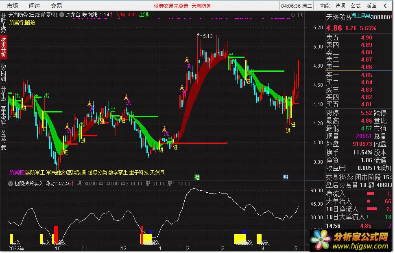
Task: Click the 净资 1.06 value
Action: pos(366,160)
